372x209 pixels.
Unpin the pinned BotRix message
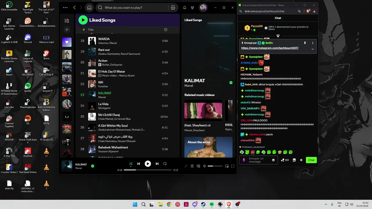[305, 43]
